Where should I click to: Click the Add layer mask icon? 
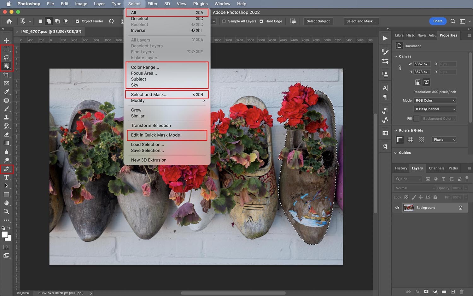(x=426, y=292)
